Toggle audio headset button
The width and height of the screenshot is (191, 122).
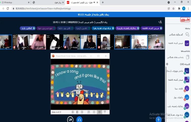coord(79,119)
